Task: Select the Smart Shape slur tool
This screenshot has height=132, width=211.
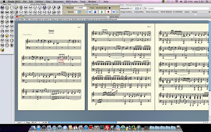Action: pyautogui.click(x=2, y=26)
